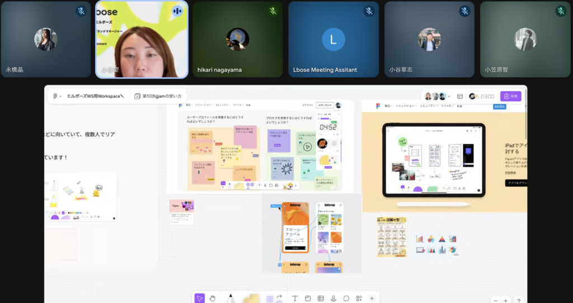
Task: Insert a Table from toolbar
Action: coord(321,298)
